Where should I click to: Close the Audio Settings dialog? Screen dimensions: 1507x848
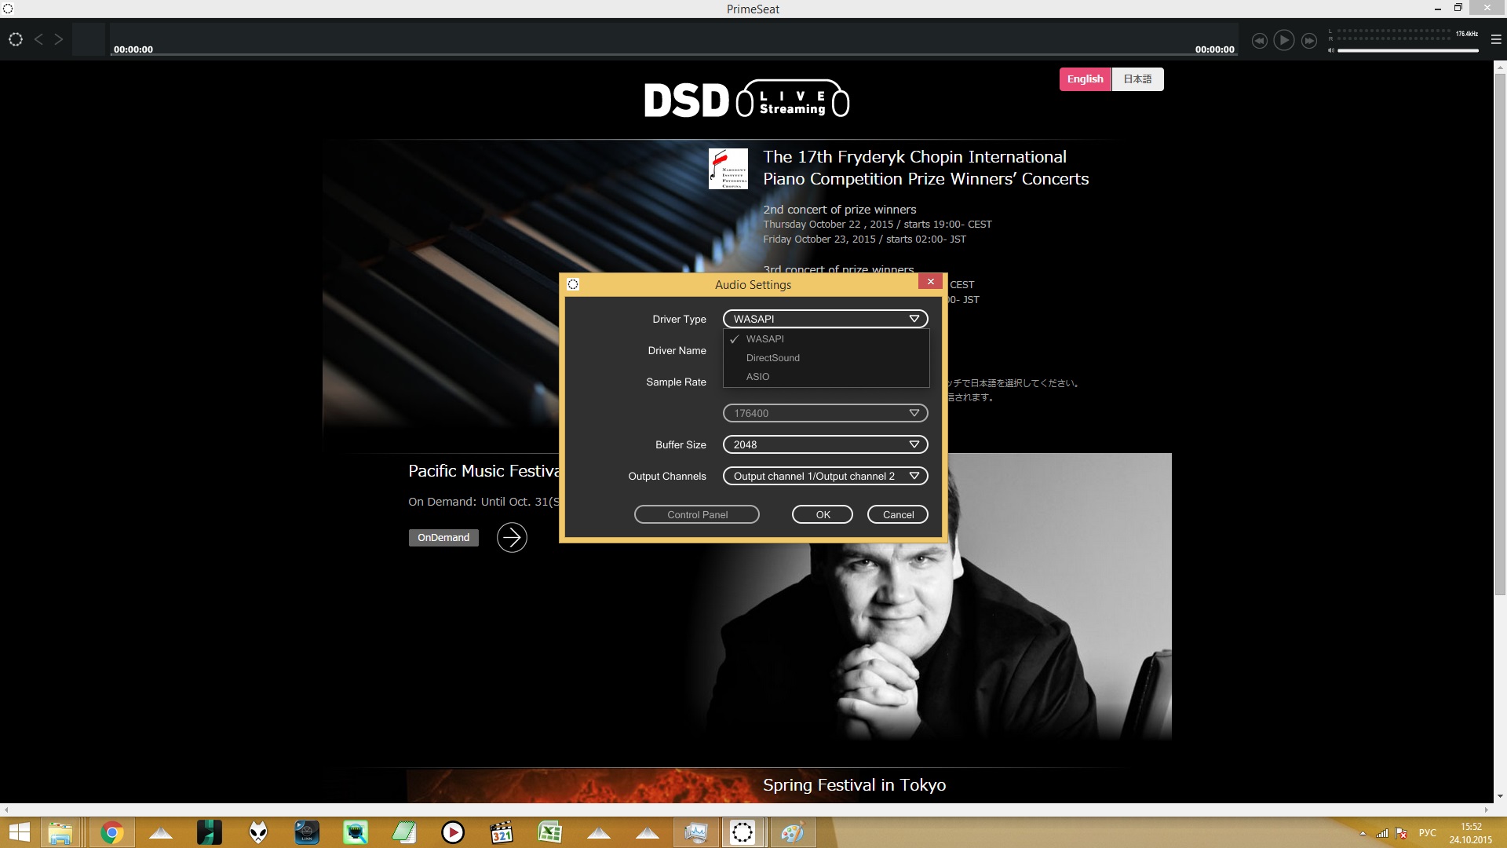click(x=930, y=282)
